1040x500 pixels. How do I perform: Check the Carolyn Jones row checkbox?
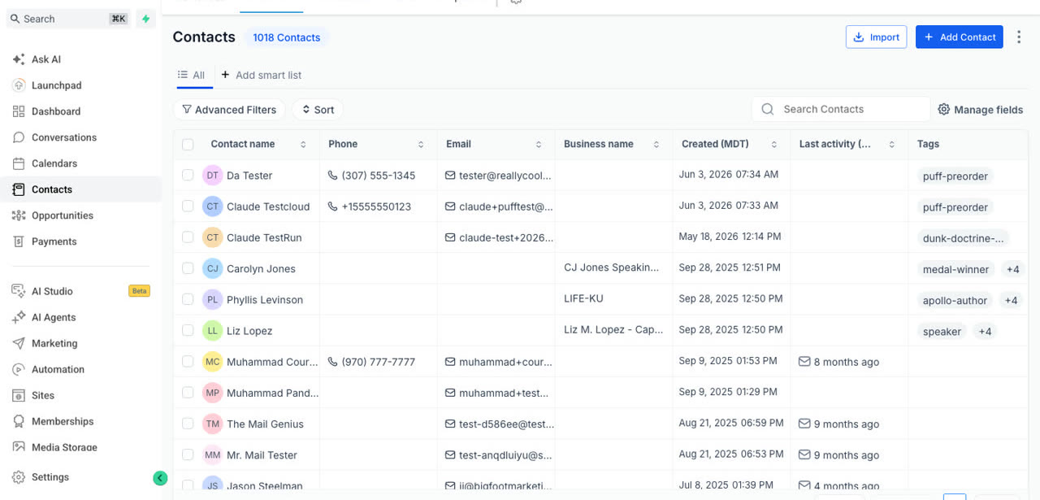tap(188, 267)
